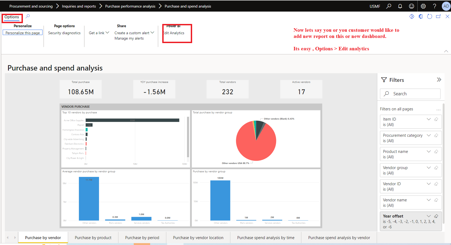Click the notifications bell icon
The height and width of the screenshot is (245, 451).
point(400,6)
